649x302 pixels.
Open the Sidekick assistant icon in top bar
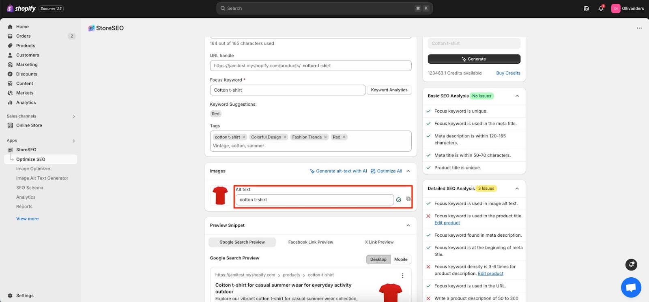pos(586,9)
